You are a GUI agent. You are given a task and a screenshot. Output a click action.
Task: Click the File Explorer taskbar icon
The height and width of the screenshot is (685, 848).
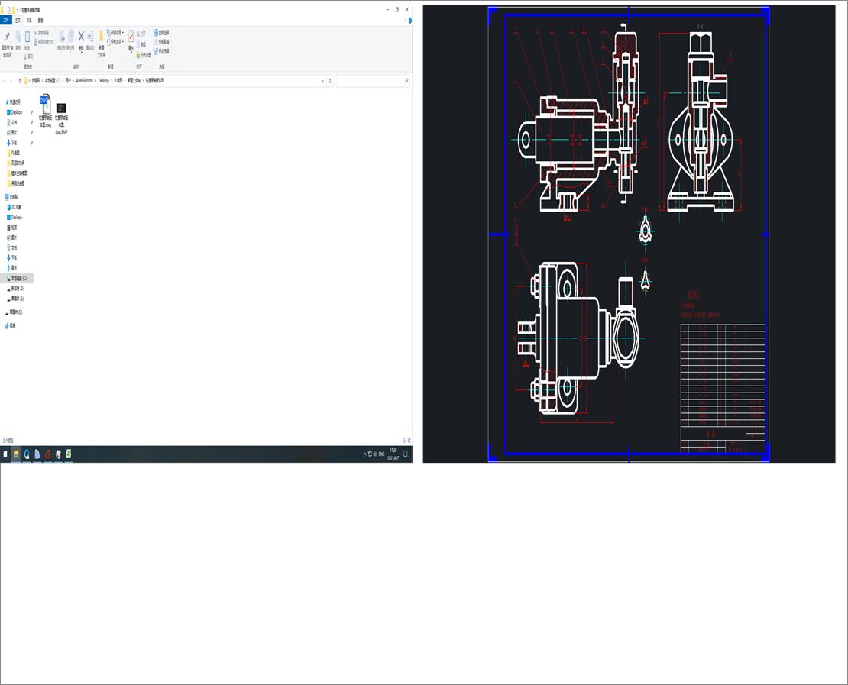(16, 454)
